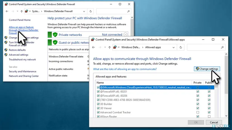Go up one level in Firewall window

22,11
